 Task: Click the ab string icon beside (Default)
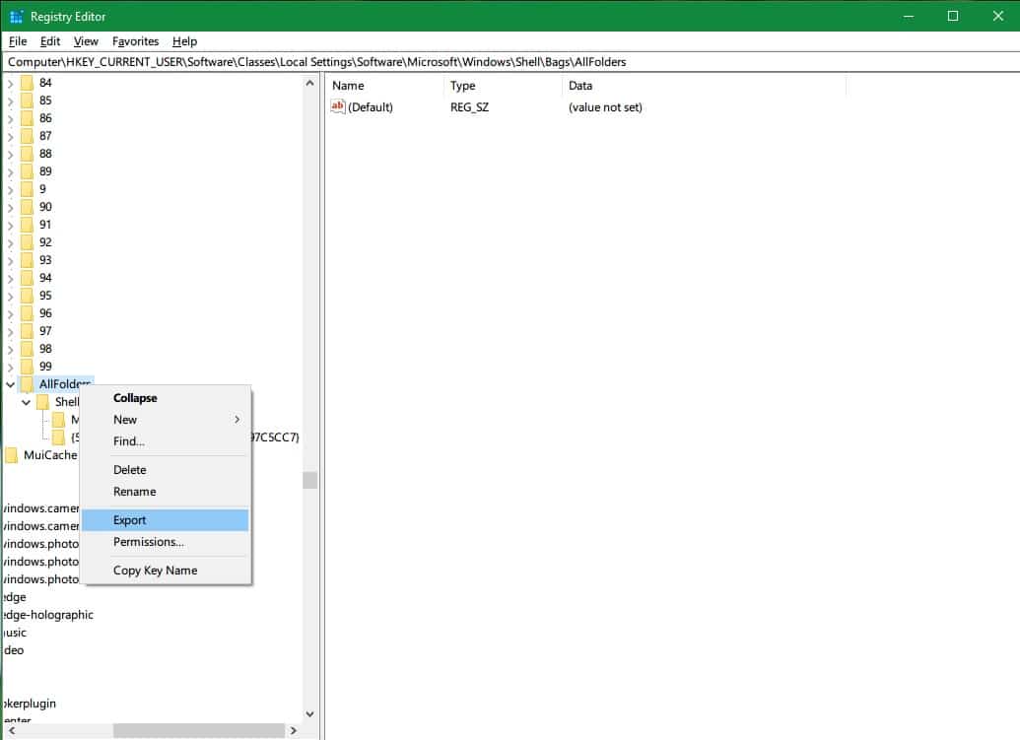[339, 106]
